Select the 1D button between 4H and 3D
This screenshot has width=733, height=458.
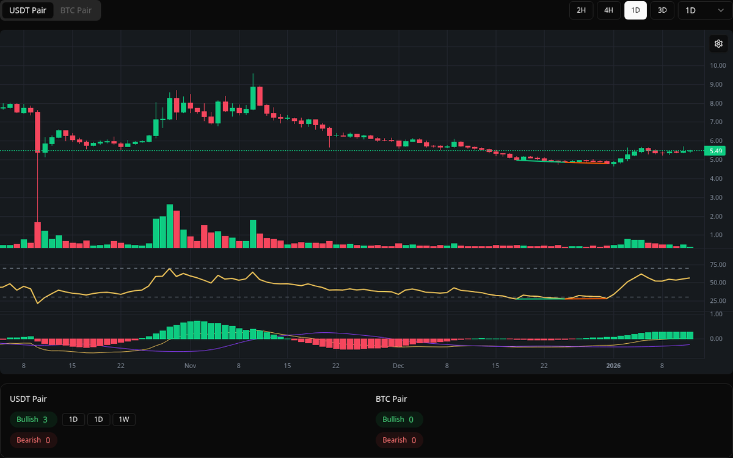(635, 10)
